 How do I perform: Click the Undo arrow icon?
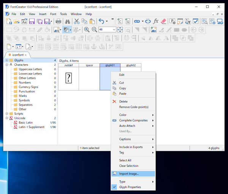tap(101, 21)
